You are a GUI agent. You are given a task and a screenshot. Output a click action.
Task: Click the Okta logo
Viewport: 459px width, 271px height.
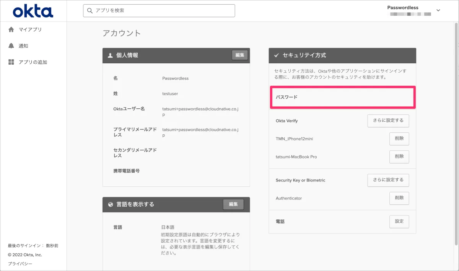(33, 11)
